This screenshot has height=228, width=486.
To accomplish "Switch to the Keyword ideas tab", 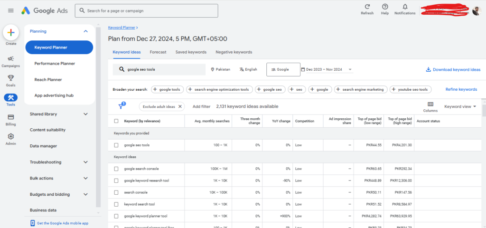I will 126,52.
